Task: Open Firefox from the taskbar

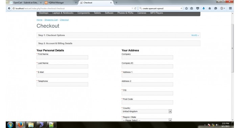Action: click(x=21, y=125)
